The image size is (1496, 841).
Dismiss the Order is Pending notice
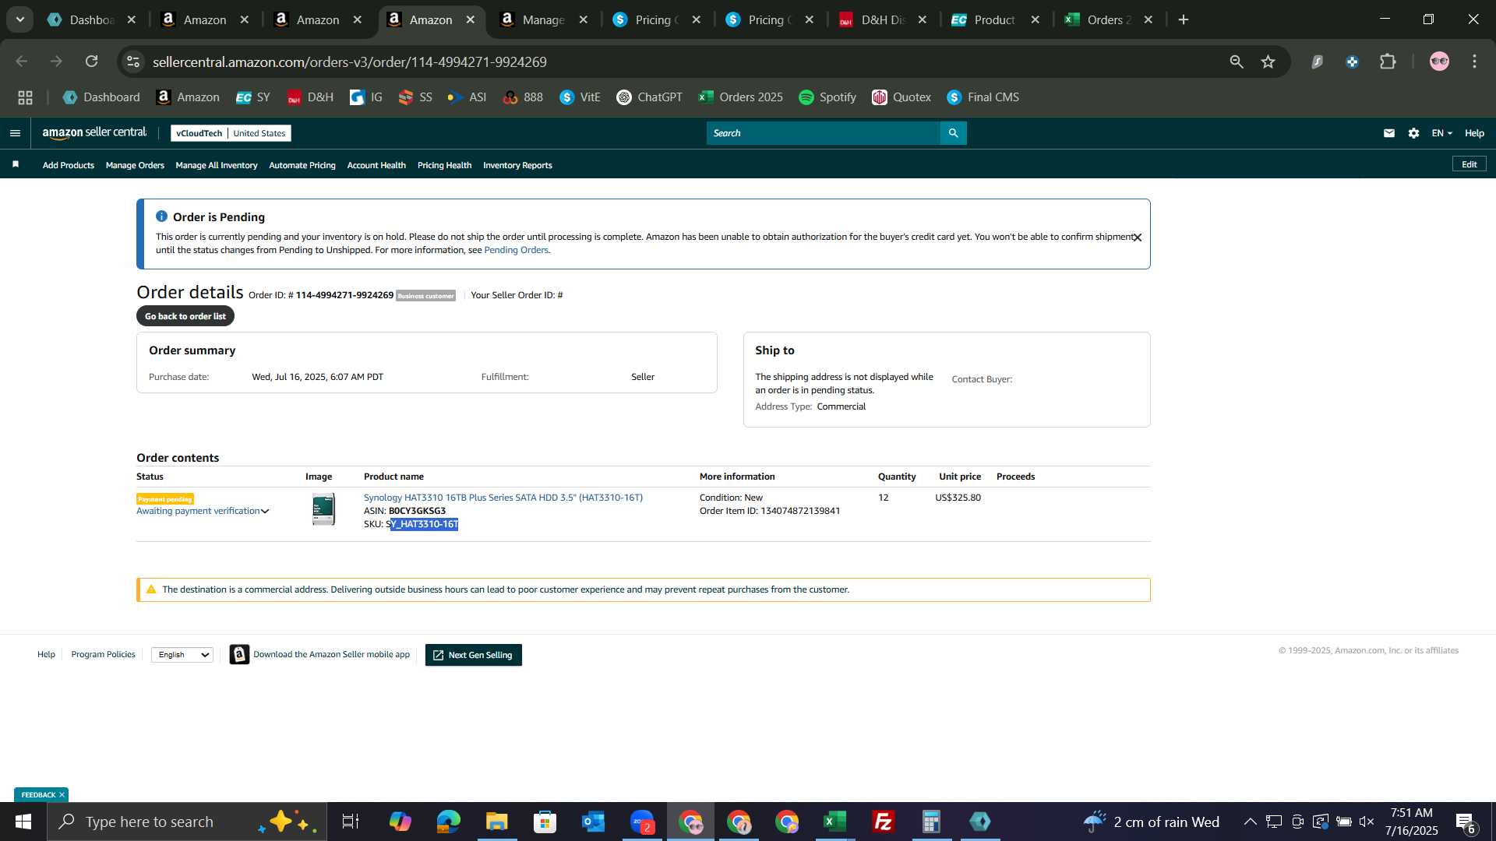coord(1137,238)
